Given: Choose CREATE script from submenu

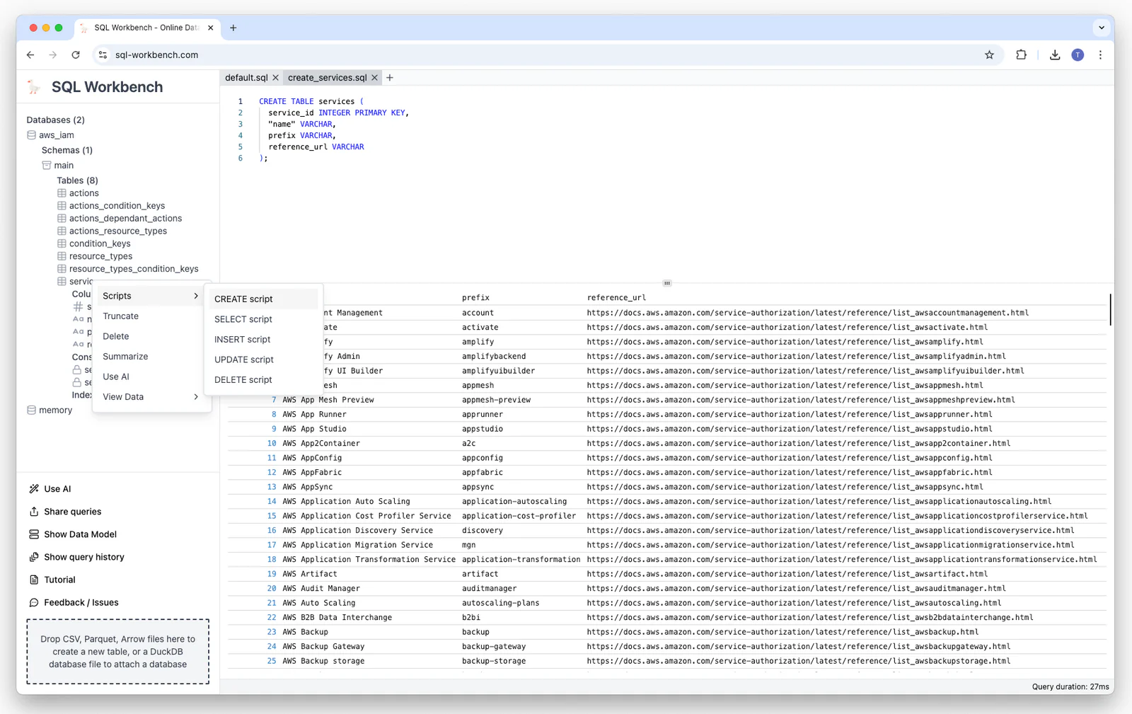Looking at the screenshot, I should 263,299.
